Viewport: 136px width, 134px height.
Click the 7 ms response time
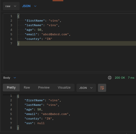[131, 78]
